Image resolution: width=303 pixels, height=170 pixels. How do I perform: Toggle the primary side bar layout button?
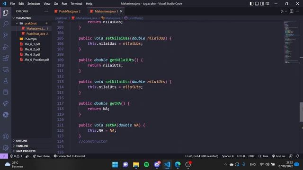[251, 4]
